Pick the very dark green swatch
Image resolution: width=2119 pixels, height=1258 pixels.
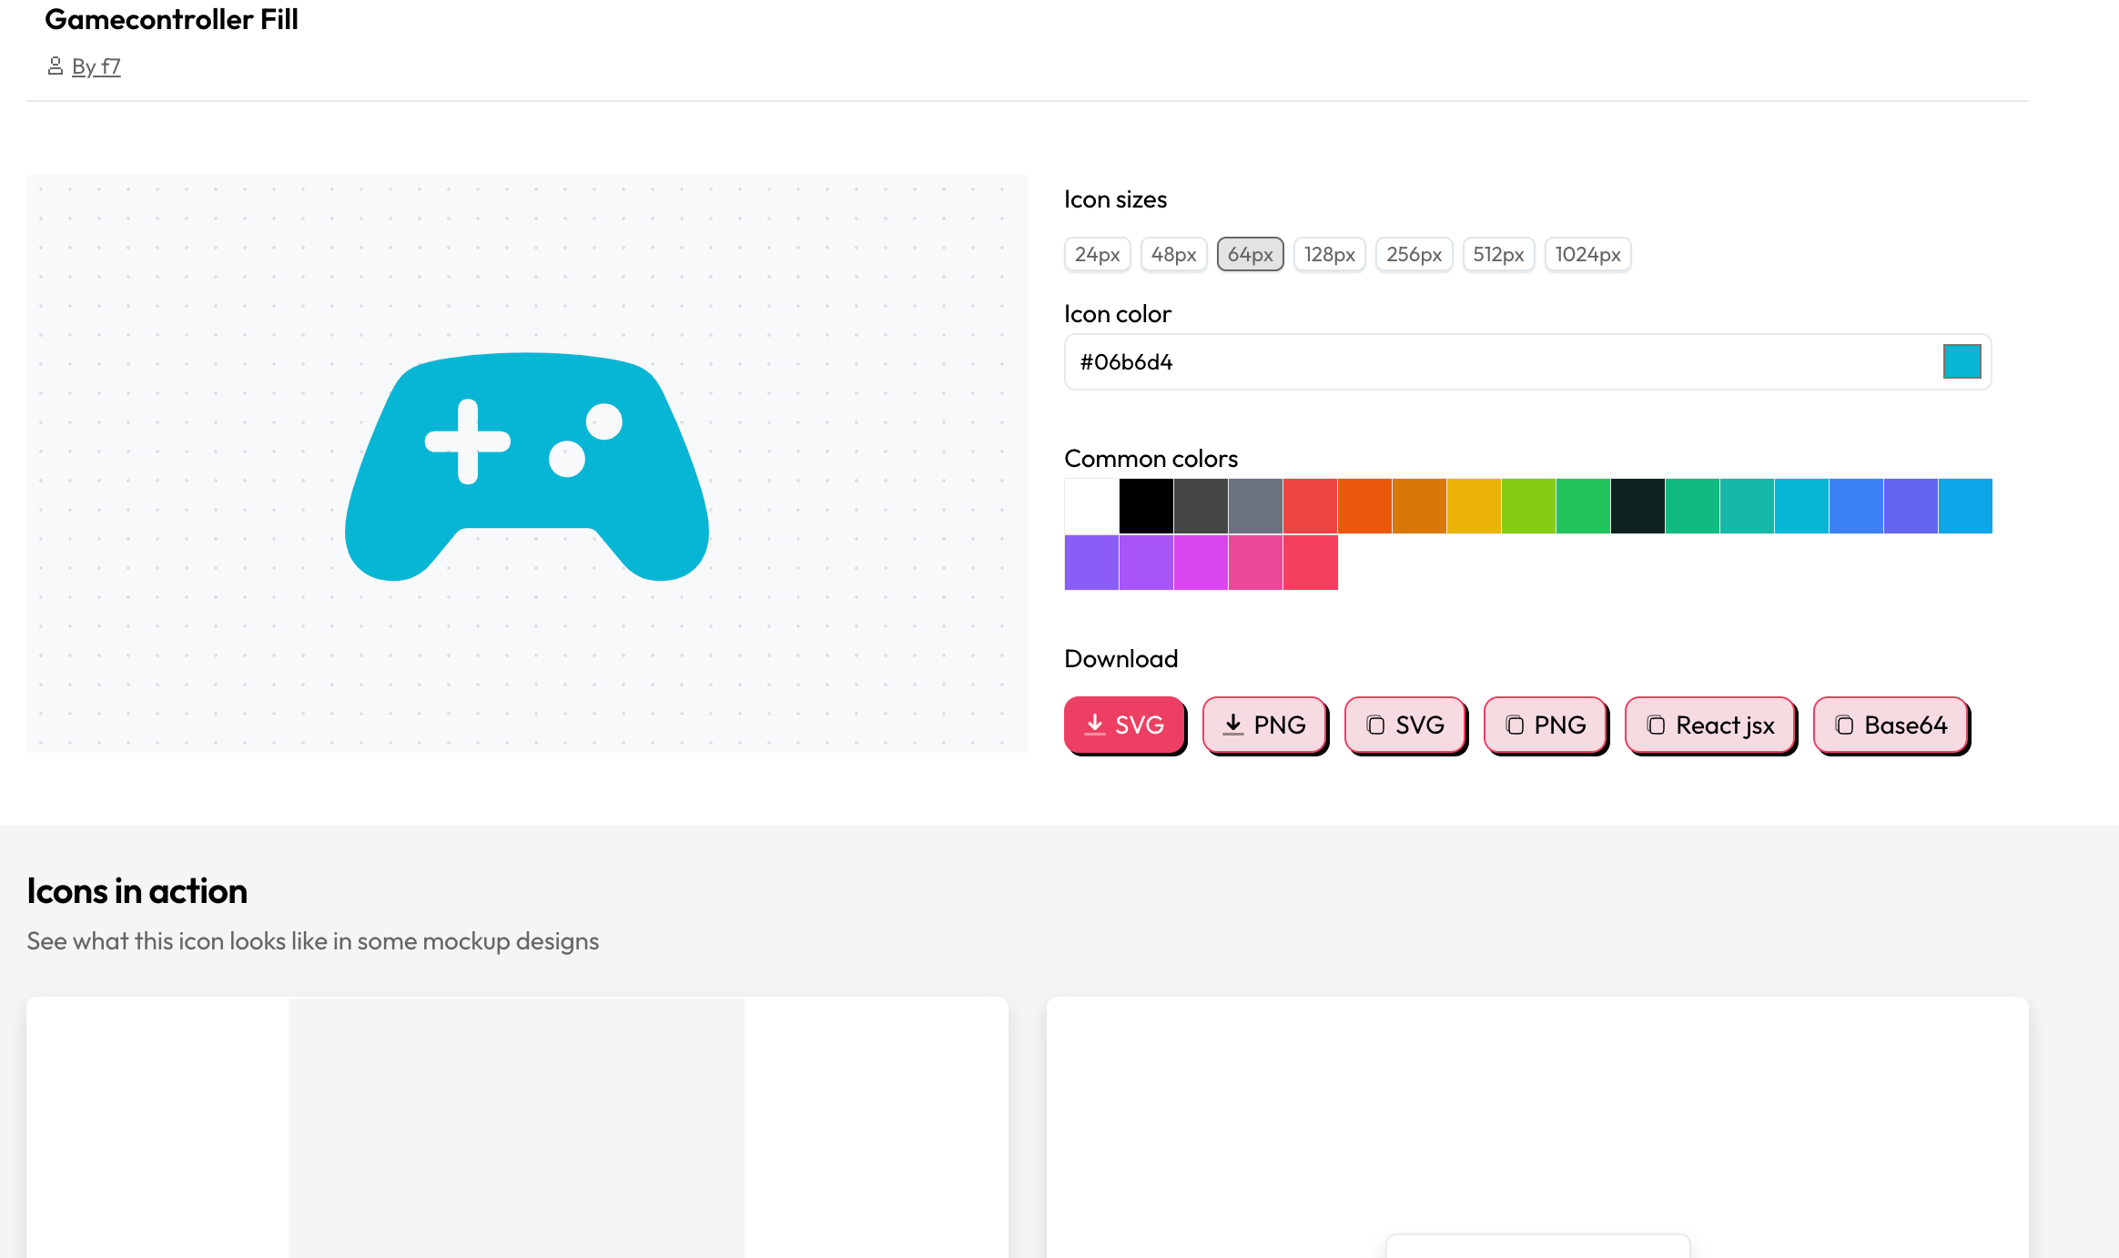1638,506
